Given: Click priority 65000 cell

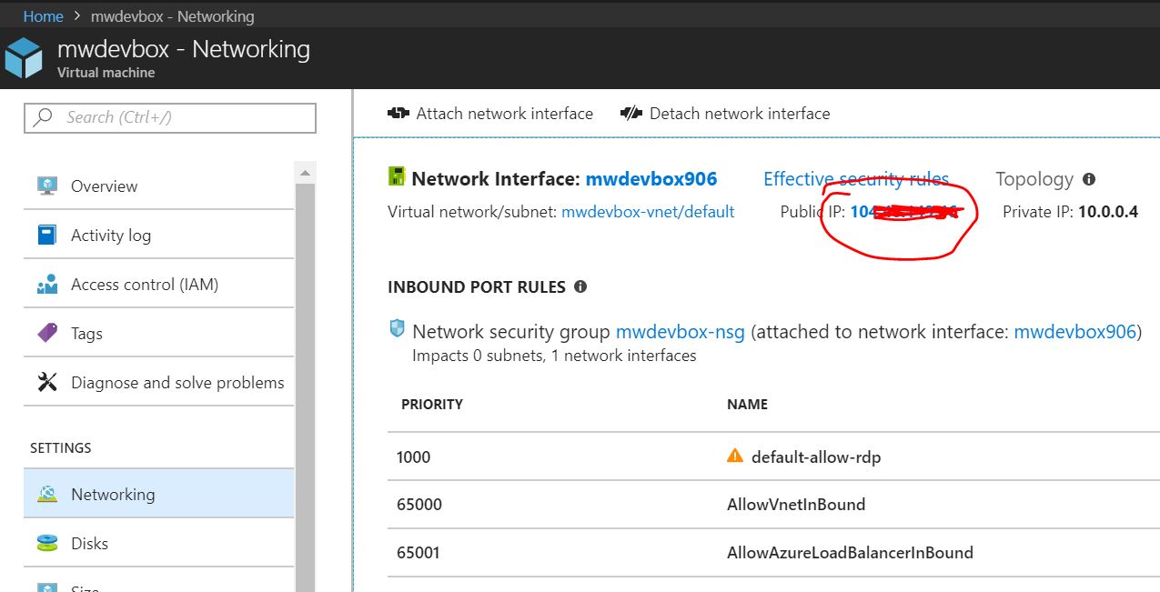Looking at the screenshot, I should pos(419,504).
